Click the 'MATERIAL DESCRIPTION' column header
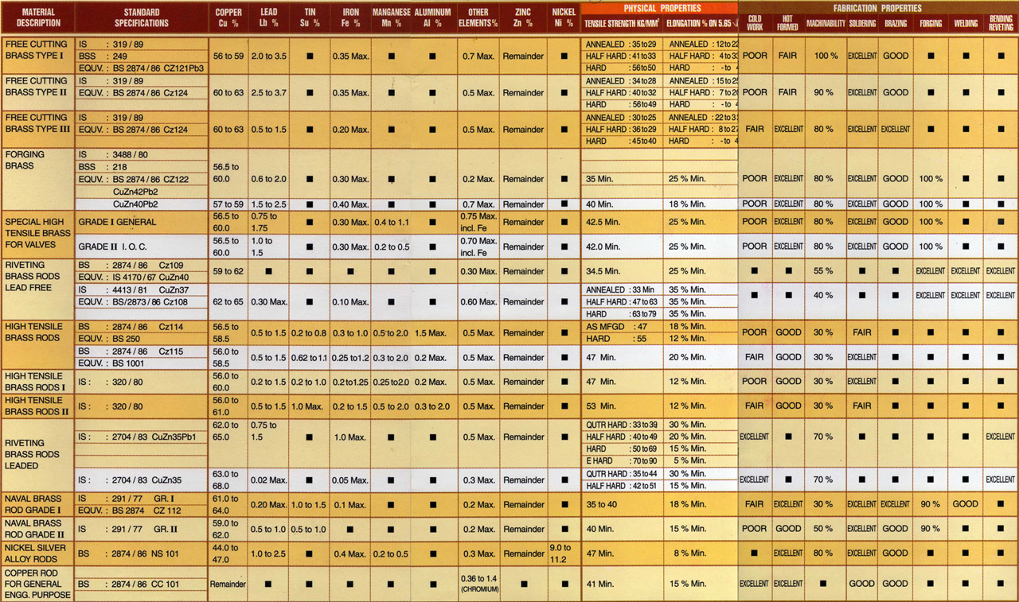 [x=38, y=17]
